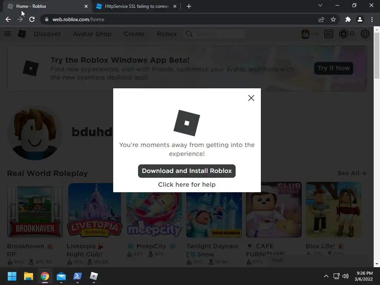
Task: Open the Windows Start menu
Action: coord(12,276)
